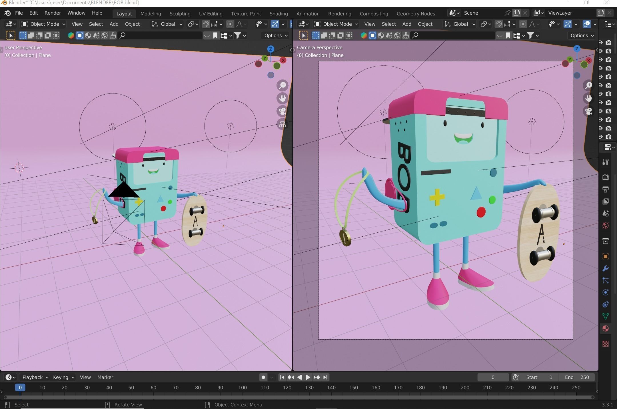Toggle Use Preview Range clock icon
This screenshot has width=617, height=409.
[516, 377]
